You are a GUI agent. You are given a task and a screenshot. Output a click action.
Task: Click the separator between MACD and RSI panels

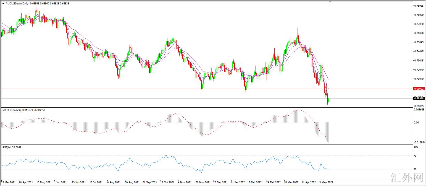click(207, 144)
